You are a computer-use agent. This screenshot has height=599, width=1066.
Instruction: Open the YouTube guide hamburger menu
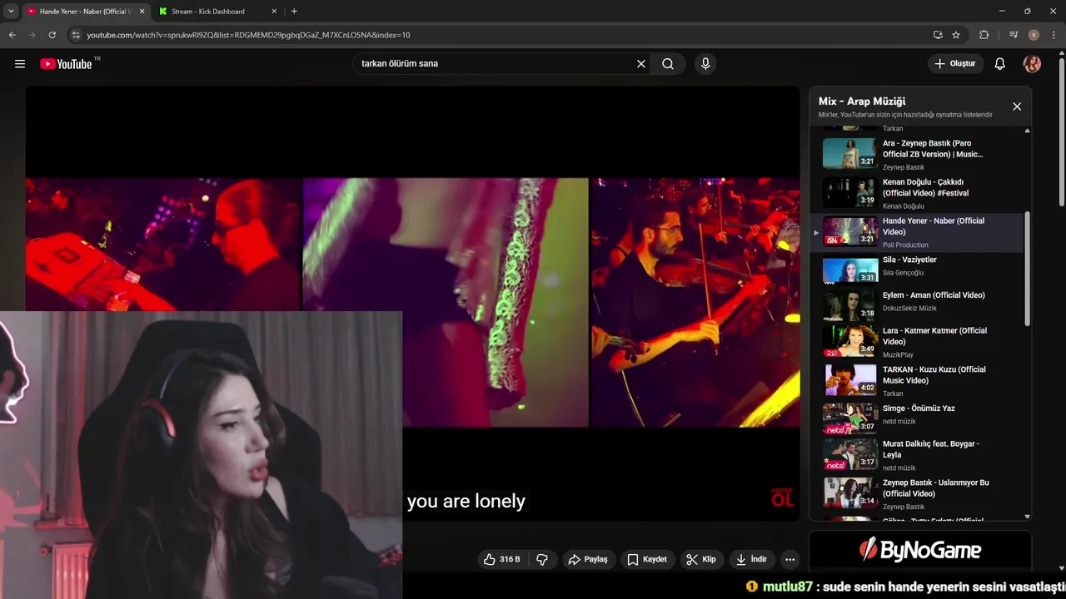coord(20,64)
